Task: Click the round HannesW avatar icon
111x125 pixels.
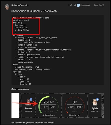Action: click(78, 6)
